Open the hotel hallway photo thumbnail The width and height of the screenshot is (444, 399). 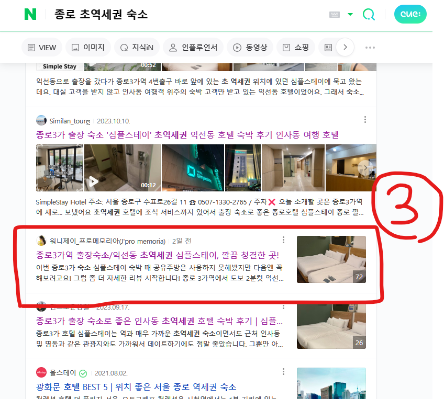tap(293, 168)
